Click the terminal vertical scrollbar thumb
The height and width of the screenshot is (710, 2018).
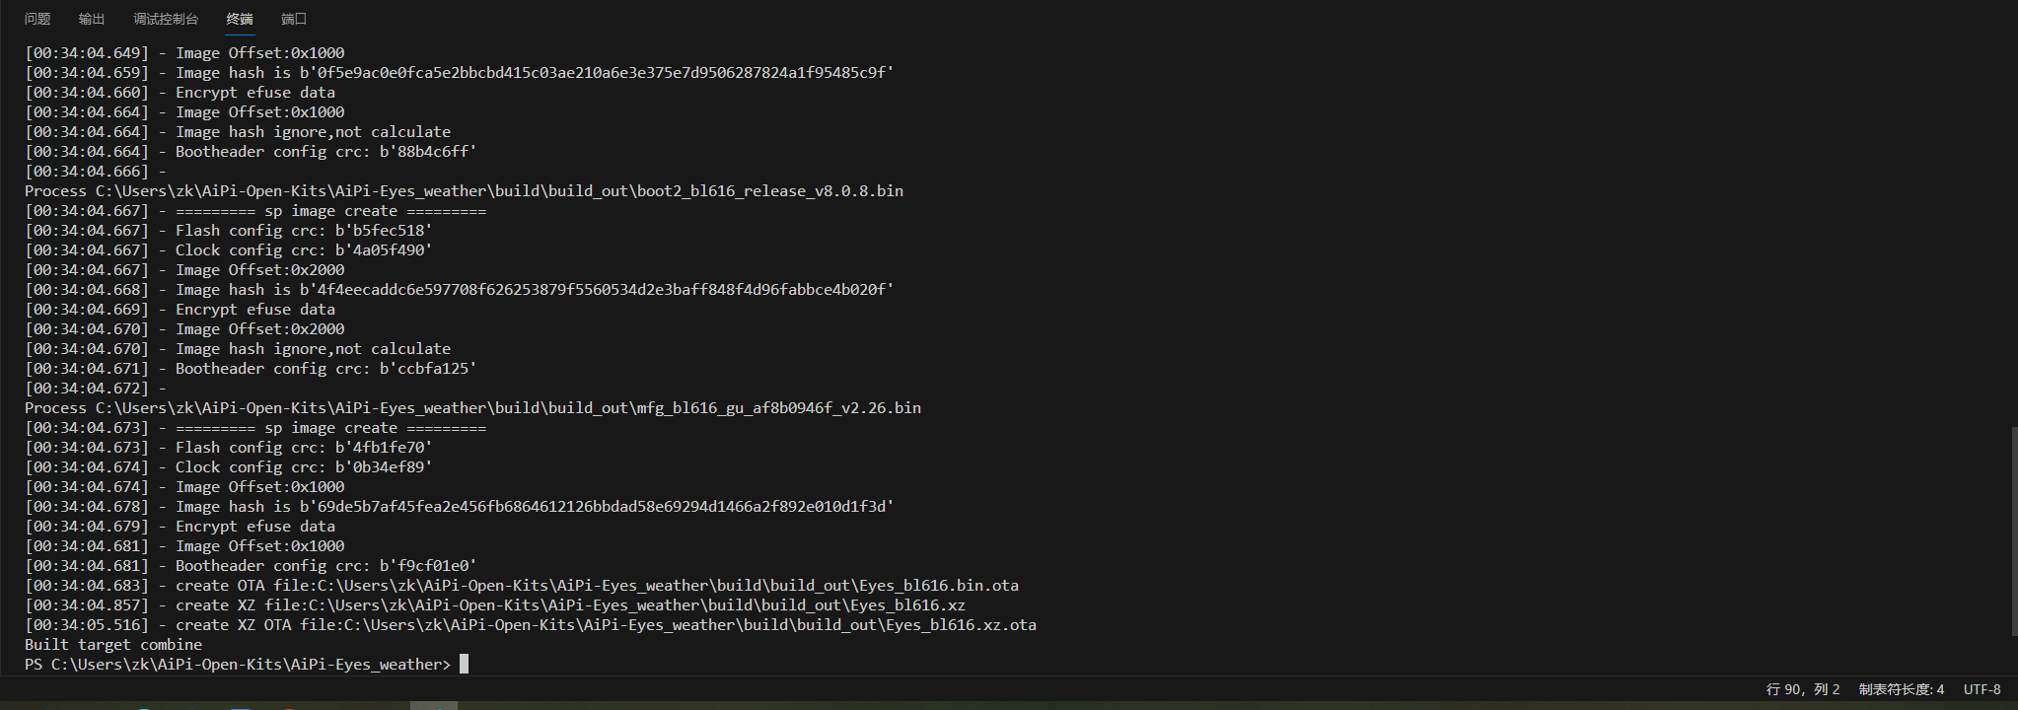click(x=2014, y=532)
